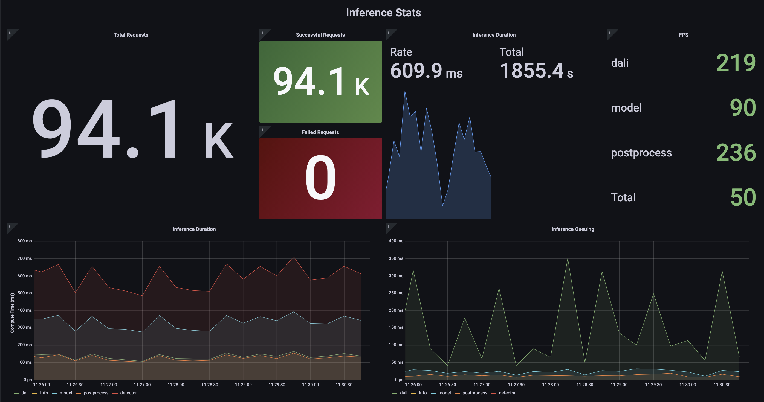The width and height of the screenshot is (764, 402).
Task: Collapse the Inference Stats row header
Action: [383, 13]
